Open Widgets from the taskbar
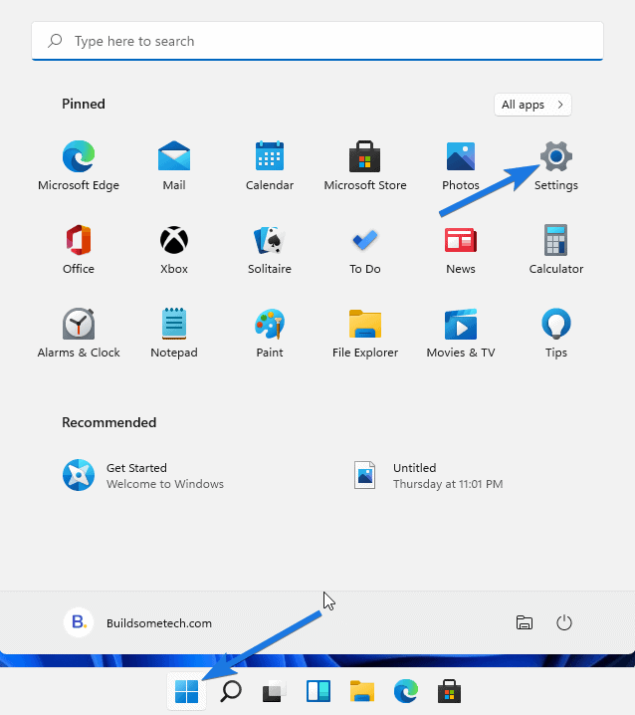Screen dimensions: 635x715 tap(317, 691)
